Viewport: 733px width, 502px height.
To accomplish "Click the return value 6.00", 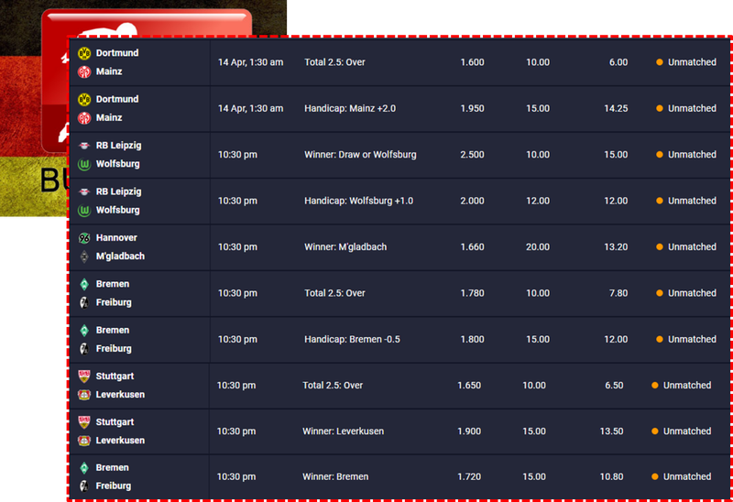I will tap(618, 62).
